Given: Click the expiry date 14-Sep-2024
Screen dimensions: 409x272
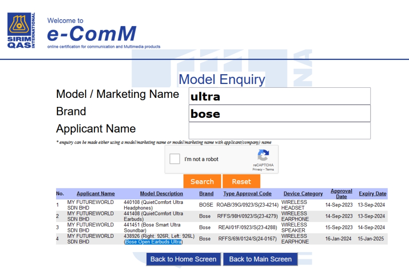Looking at the screenshot, I should click(371, 227).
